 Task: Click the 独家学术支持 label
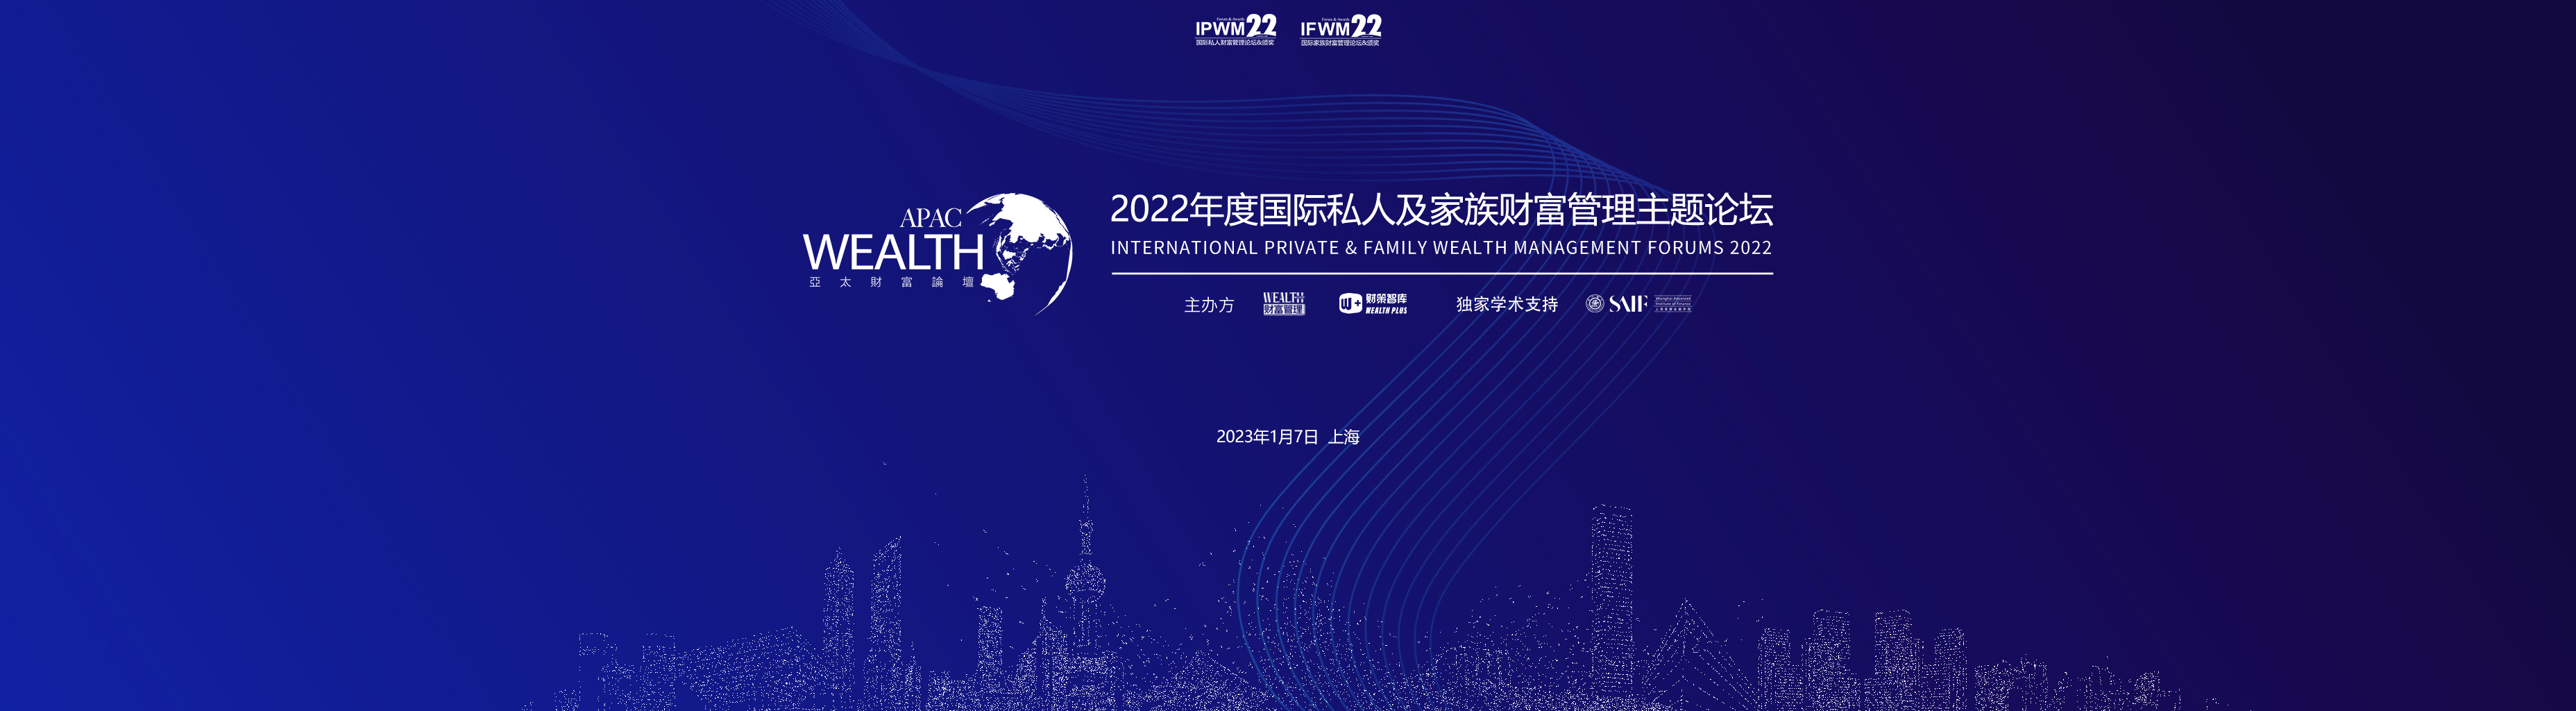[1506, 304]
